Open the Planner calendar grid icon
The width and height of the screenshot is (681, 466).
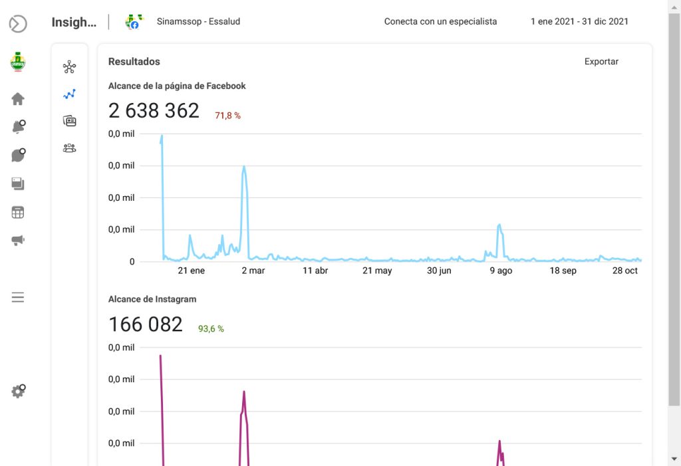18,213
